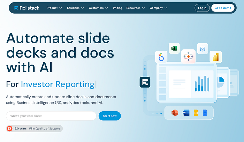Open the Product menu
The height and width of the screenshot is (142, 244).
pyautogui.click(x=52, y=8)
